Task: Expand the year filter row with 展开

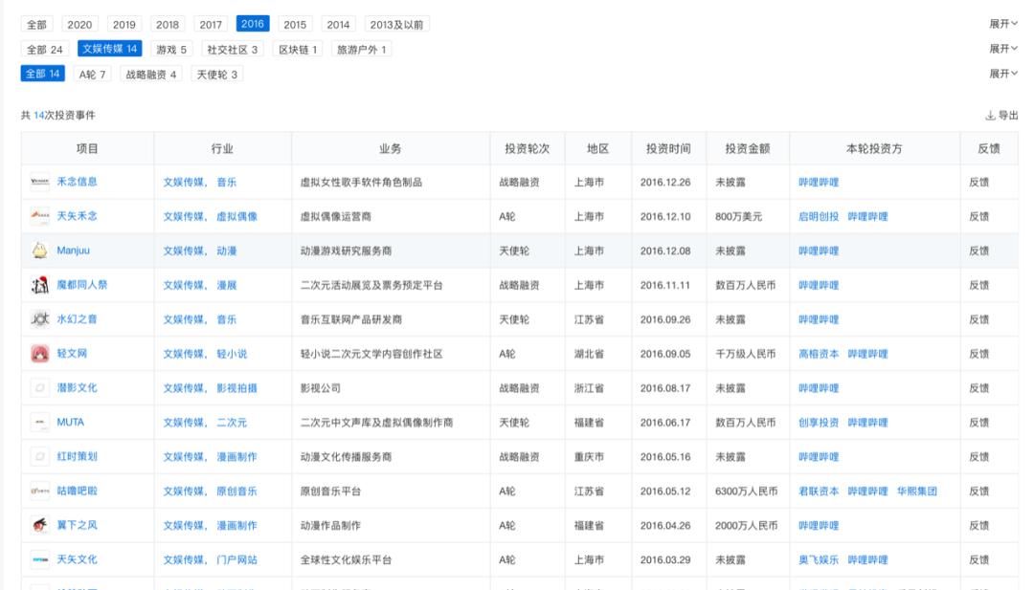Action: click(1004, 23)
